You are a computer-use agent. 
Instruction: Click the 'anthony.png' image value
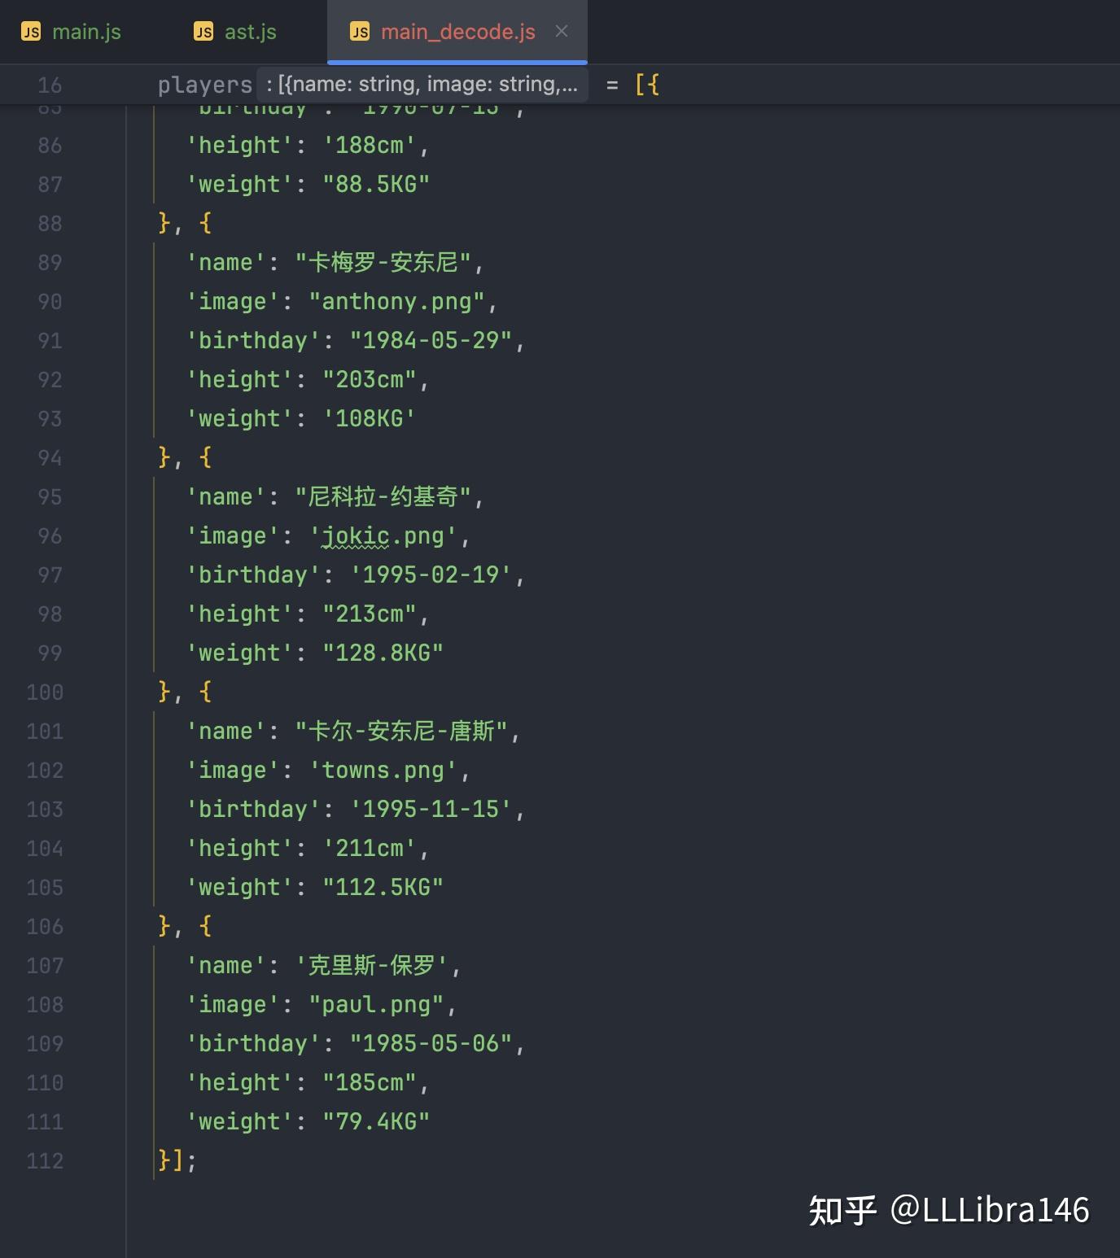coord(397,301)
